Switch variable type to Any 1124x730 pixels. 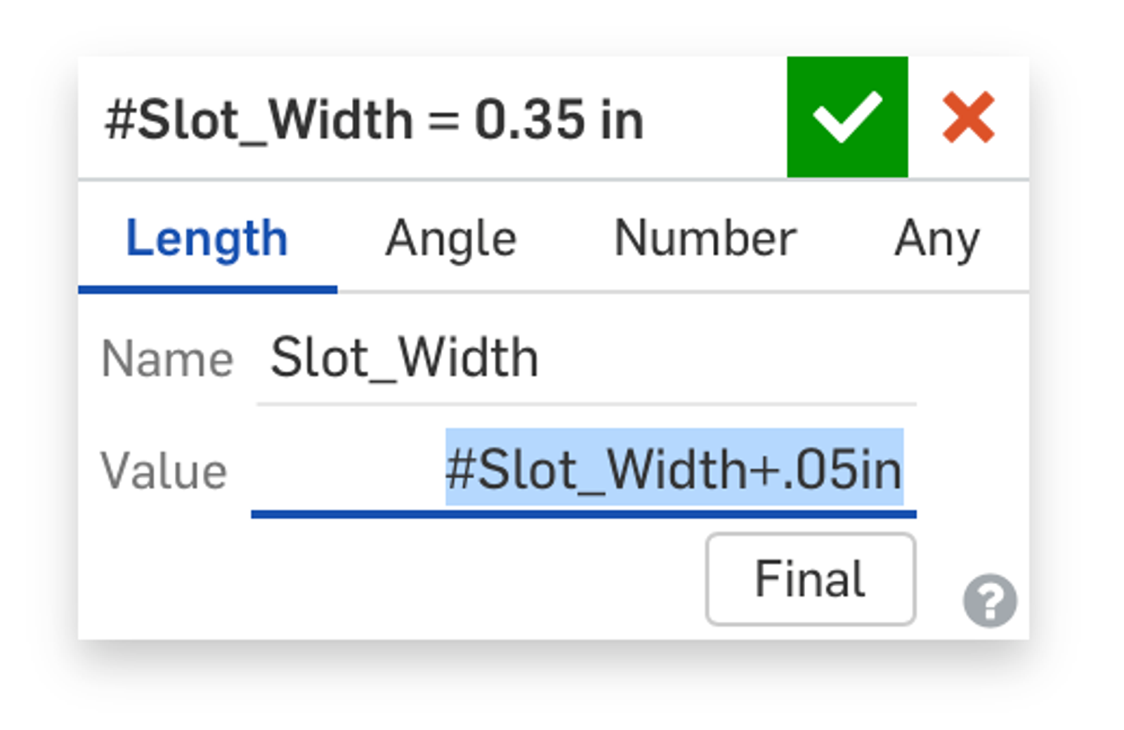click(x=936, y=239)
